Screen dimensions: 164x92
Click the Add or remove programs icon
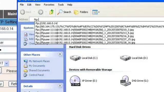click(26, 39)
